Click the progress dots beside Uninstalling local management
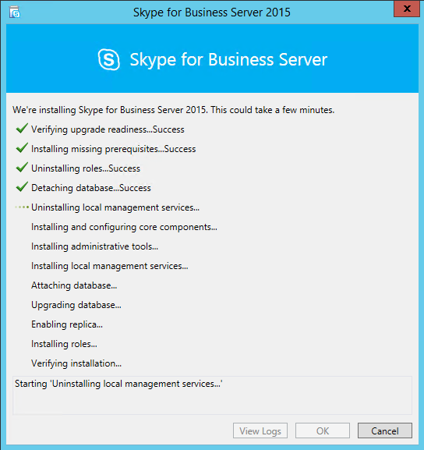This screenshot has width=424, height=450. (x=22, y=207)
